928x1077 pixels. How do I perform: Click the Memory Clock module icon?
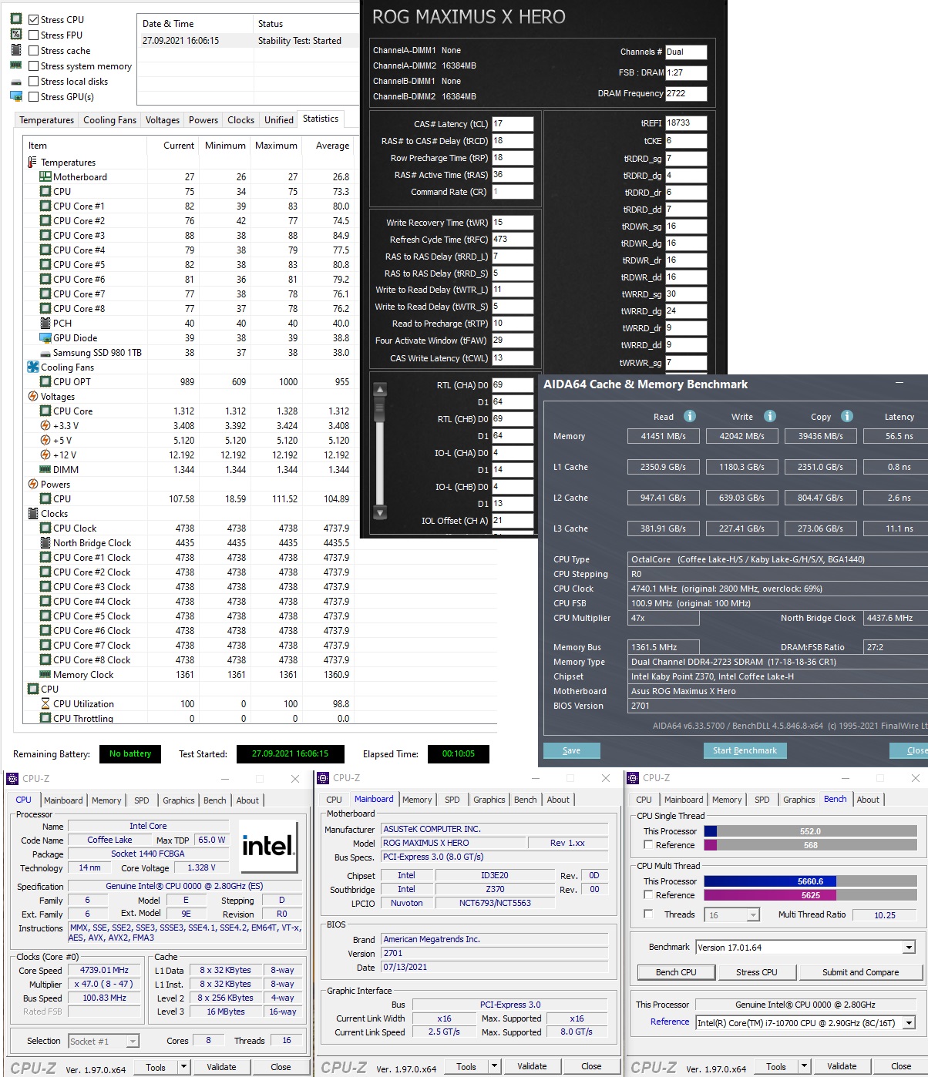coord(45,675)
